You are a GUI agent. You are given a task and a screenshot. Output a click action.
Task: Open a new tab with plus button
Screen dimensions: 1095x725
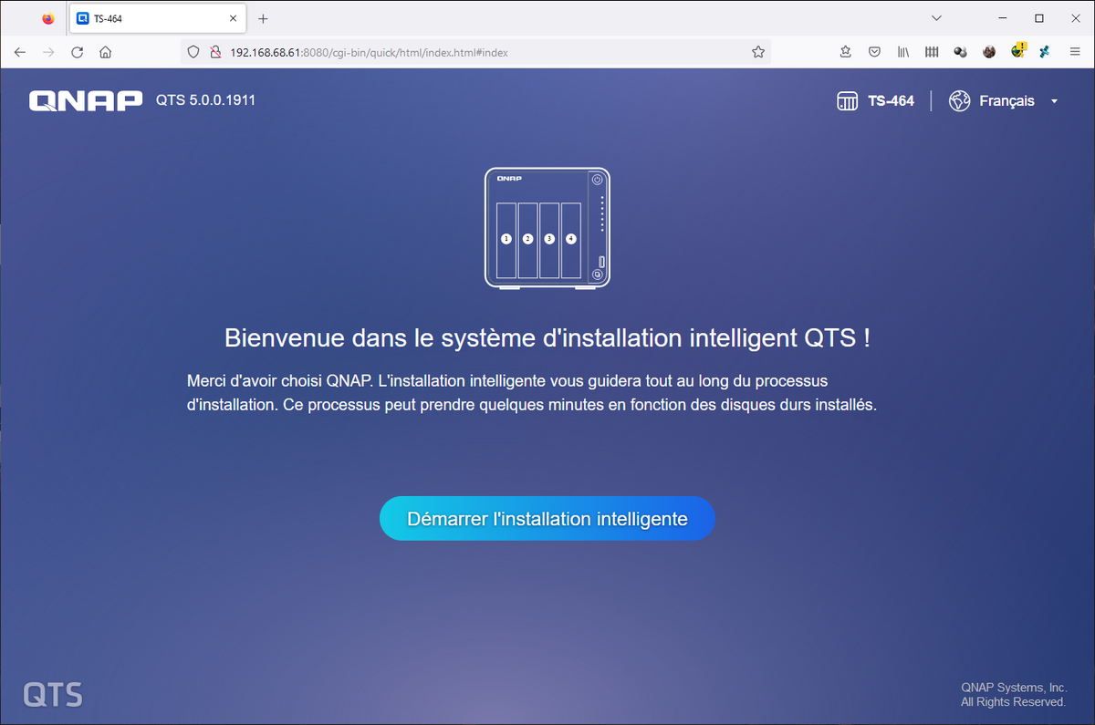(263, 18)
